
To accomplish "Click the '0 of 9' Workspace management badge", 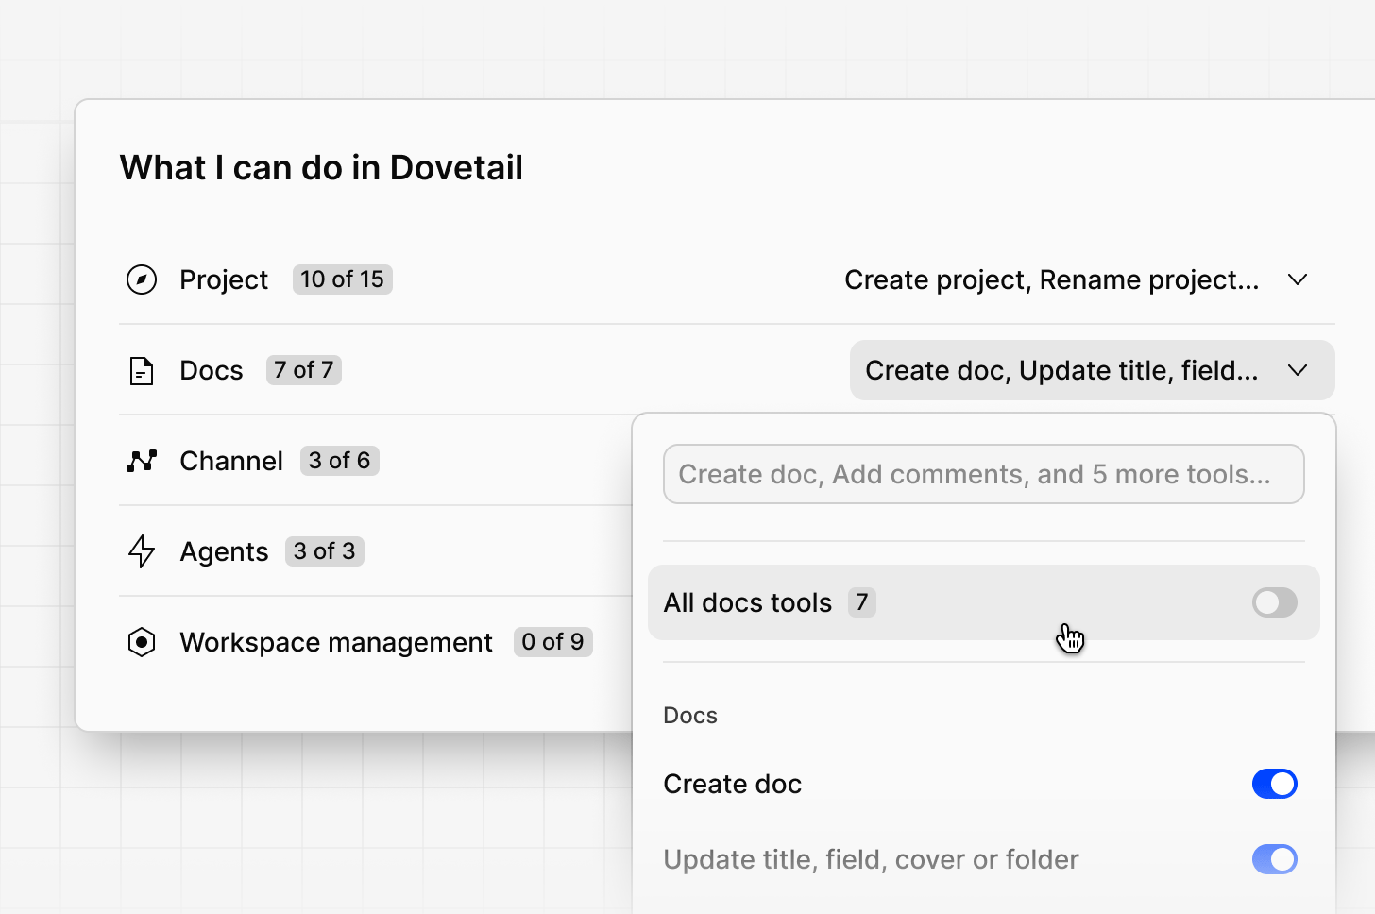I will (x=553, y=642).
